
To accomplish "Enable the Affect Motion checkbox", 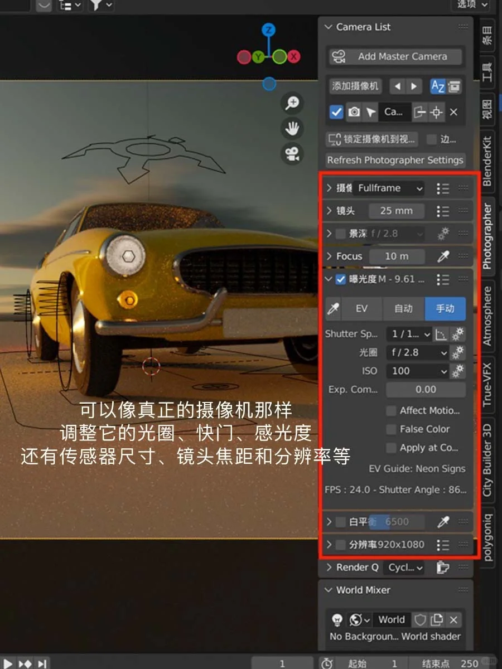I will (391, 410).
